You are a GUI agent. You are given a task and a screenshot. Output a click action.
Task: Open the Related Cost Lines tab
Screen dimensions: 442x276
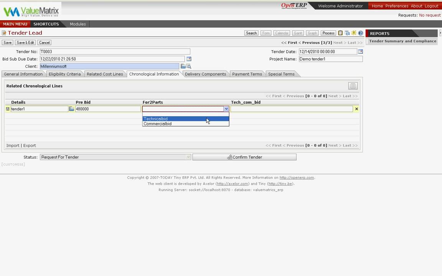(x=105, y=74)
